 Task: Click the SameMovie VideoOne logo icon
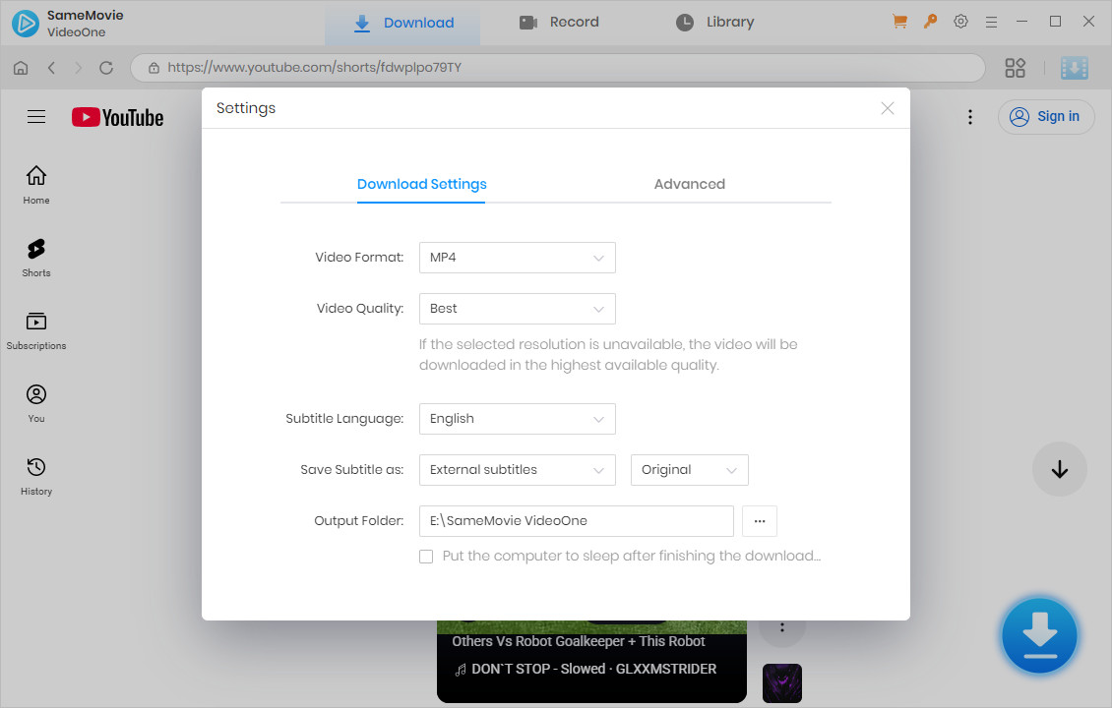coord(26,24)
